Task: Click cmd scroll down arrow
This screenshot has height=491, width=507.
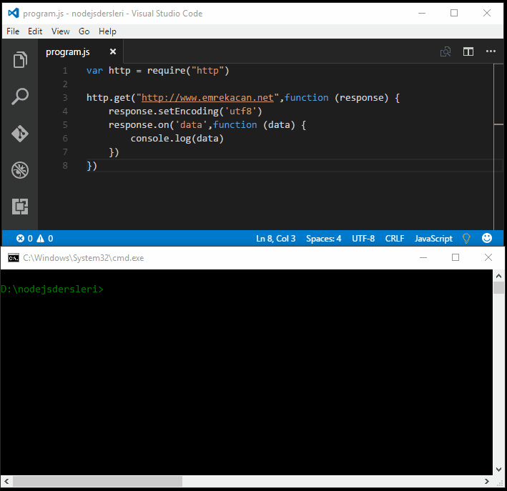Action: click(x=498, y=470)
